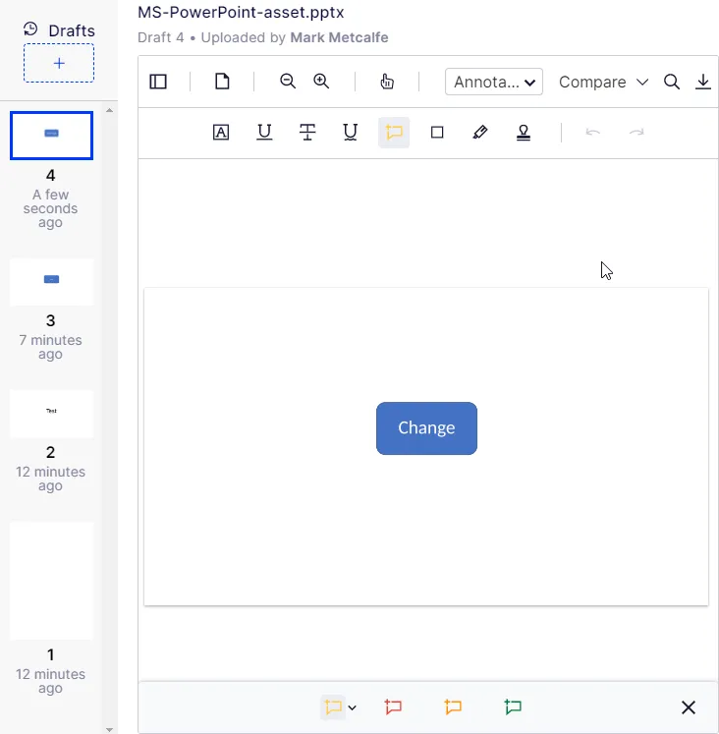This screenshot has width=719, height=734.
Task: Select the strikeout text tool
Action: pos(307,133)
